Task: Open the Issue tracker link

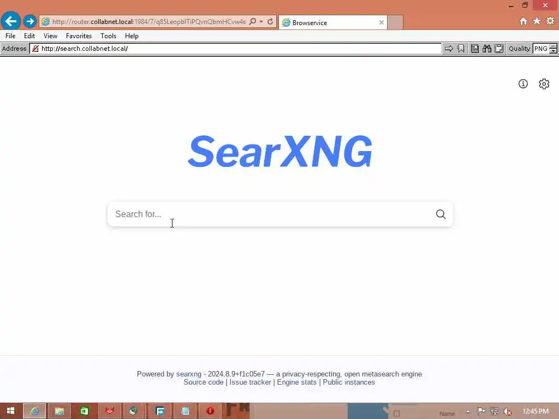Action: 250,382
